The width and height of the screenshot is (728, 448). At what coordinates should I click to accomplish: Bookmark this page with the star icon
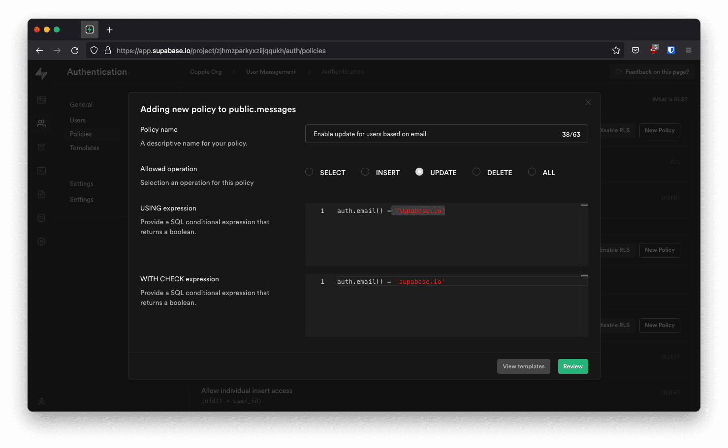616,50
